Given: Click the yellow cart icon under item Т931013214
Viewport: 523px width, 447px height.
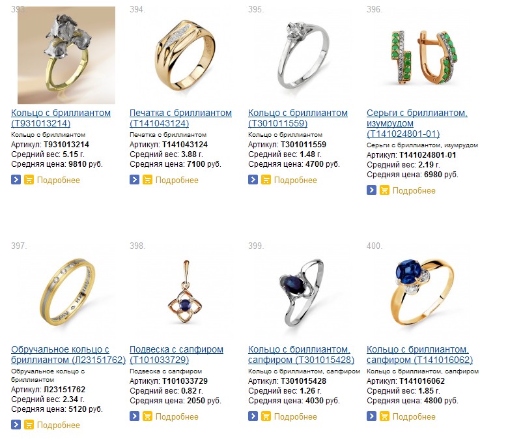Looking at the screenshot, I should [x=29, y=180].
